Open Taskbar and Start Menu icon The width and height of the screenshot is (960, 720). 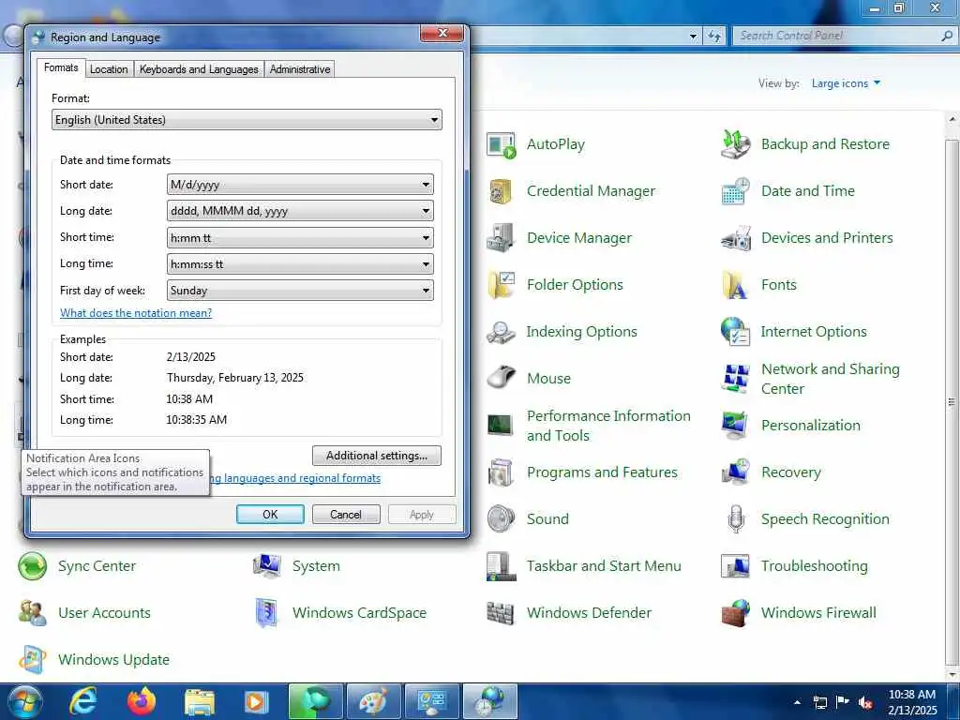click(501, 566)
